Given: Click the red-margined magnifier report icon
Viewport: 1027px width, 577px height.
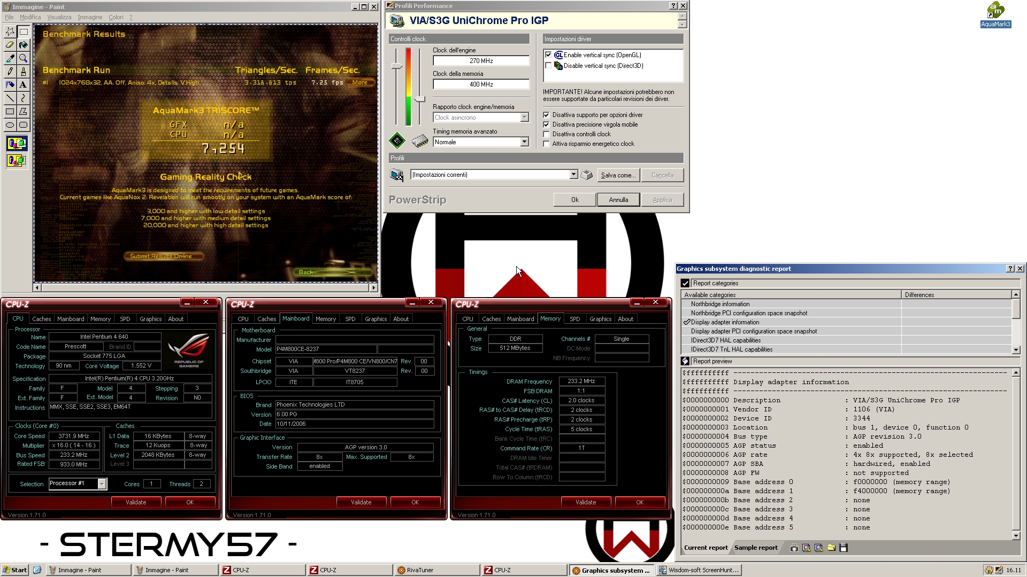Looking at the screenshot, I should (x=806, y=548).
